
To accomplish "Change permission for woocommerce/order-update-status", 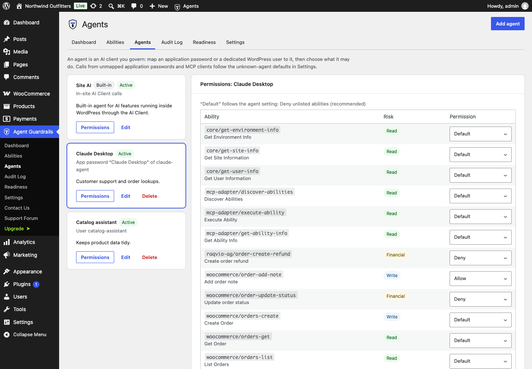I will coord(480,299).
